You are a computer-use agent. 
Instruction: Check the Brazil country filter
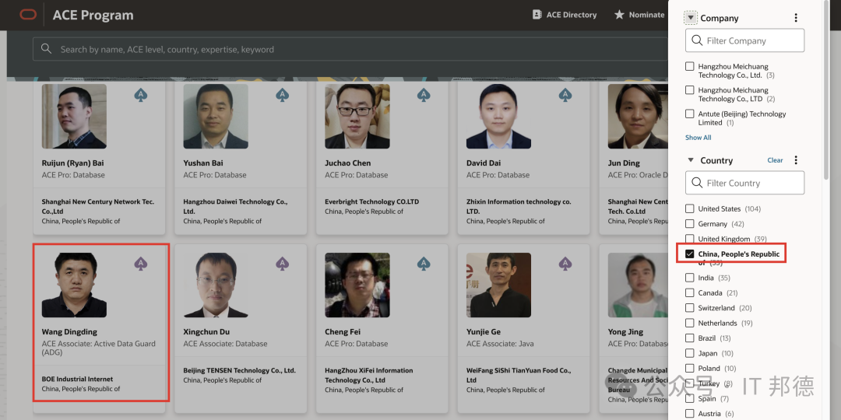tap(690, 338)
